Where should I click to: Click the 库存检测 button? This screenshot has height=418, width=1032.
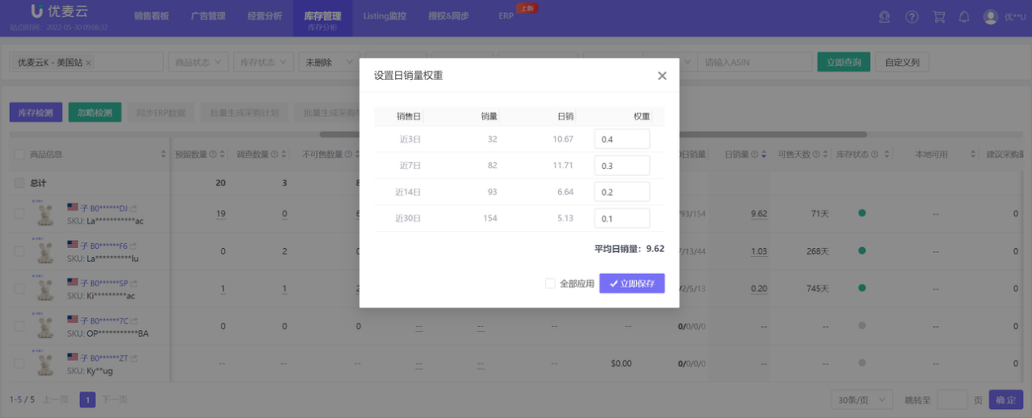tap(36, 113)
